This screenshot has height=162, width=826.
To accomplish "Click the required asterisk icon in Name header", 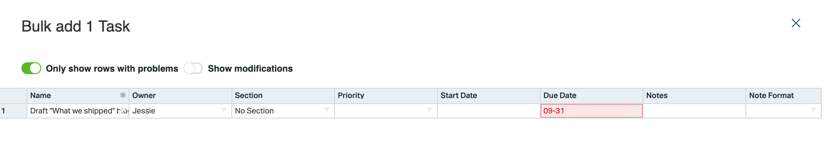I will click(x=123, y=95).
